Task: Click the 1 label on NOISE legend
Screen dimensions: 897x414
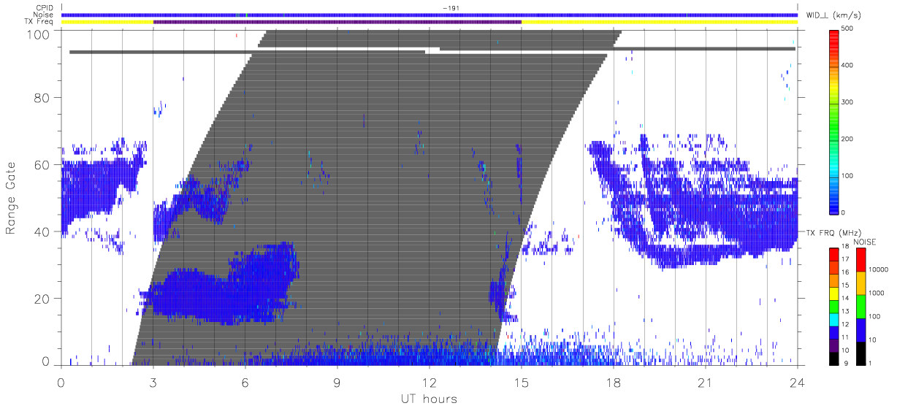Action: click(x=872, y=364)
